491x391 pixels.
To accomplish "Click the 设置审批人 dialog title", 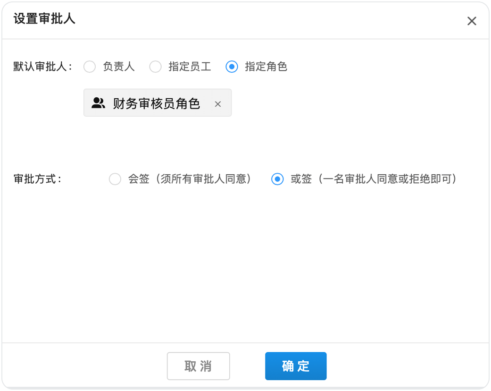I will coord(44,19).
